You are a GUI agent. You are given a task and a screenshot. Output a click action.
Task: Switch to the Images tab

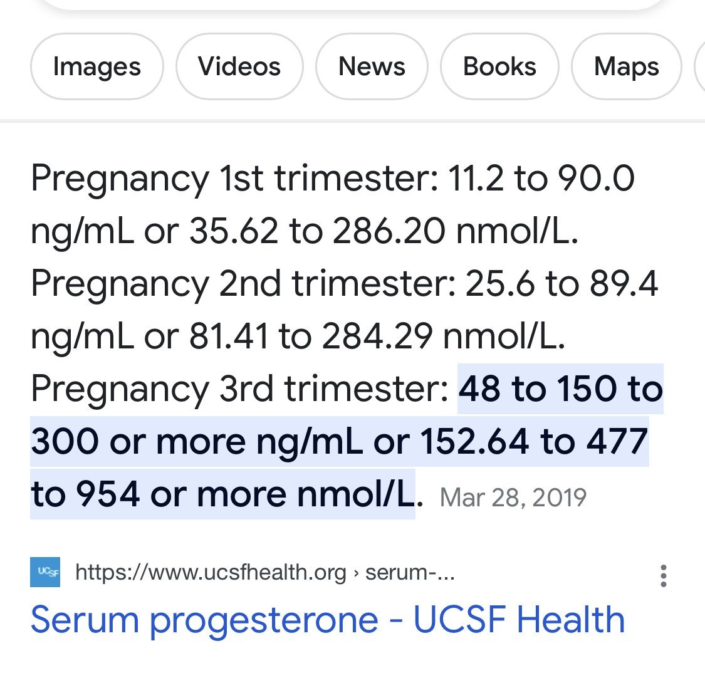pos(97,66)
